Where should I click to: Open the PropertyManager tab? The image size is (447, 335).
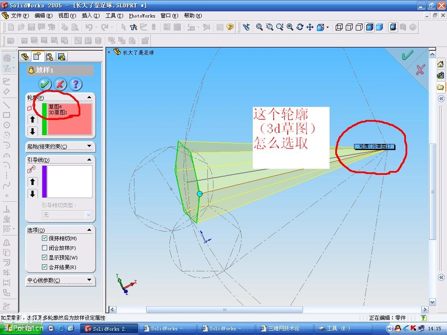(37, 56)
